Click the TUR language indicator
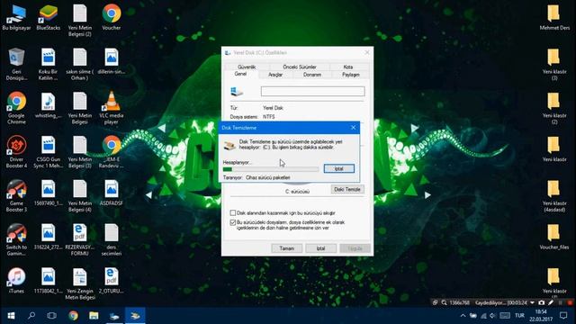Viewport: 576px width, 324px height. pos(519,316)
